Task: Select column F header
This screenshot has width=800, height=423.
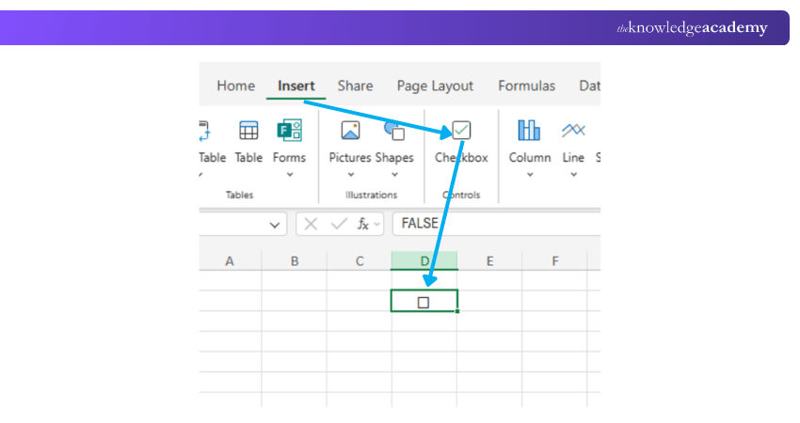Action: coord(555,261)
